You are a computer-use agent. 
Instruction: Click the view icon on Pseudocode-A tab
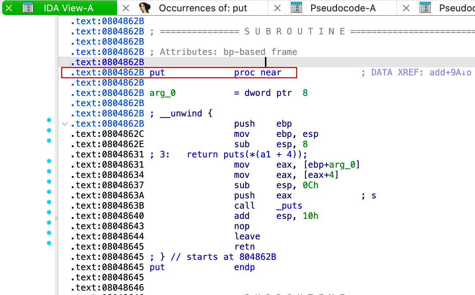pyautogui.click(x=296, y=8)
